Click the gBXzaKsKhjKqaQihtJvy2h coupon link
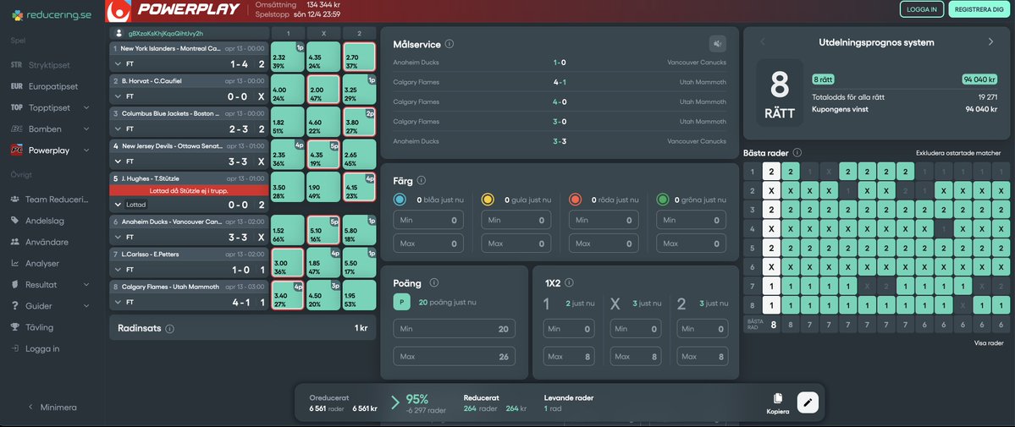 [167, 33]
